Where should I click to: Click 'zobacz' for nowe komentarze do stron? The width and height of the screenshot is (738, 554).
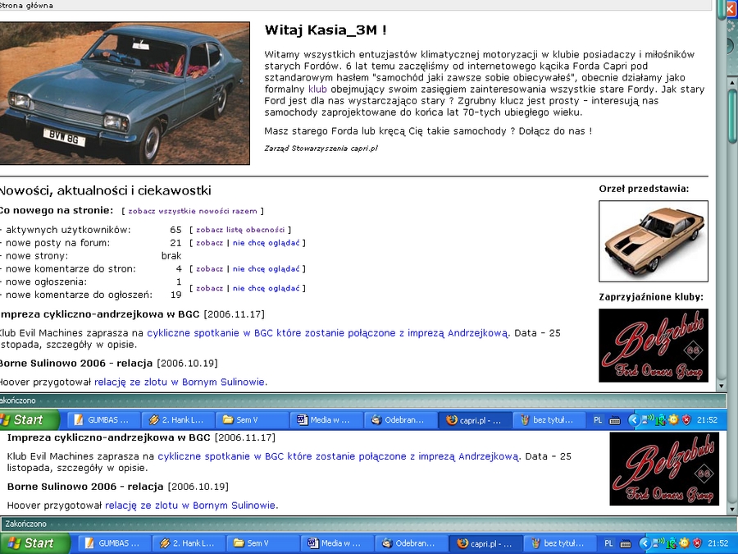click(x=209, y=269)
